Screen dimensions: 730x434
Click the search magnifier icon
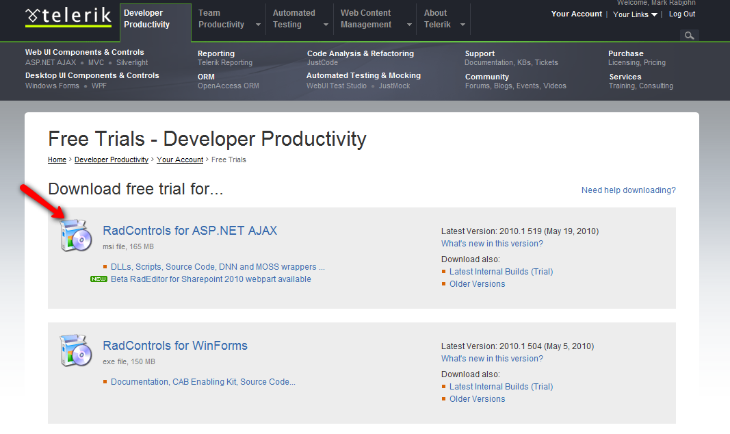pyautogui.click(x=689, y=36)
